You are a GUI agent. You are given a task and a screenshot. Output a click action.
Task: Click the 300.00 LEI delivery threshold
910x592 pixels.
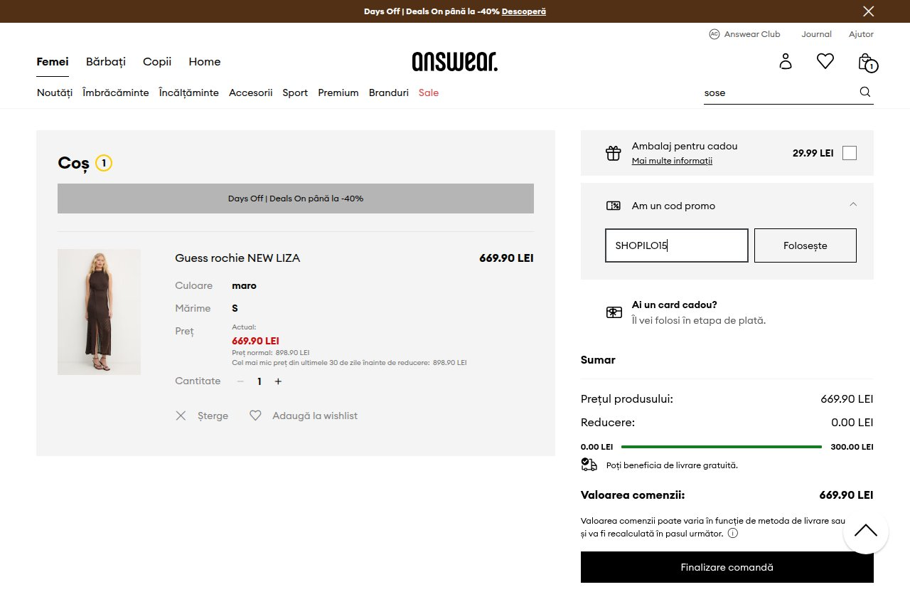(852, 447)
